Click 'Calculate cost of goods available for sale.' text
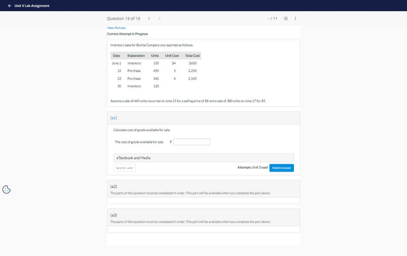 141,130
